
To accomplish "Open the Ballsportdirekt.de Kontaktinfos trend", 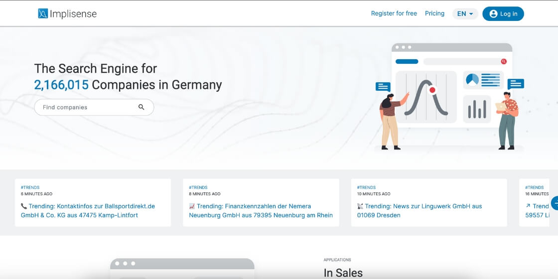I will coord(88,211).
